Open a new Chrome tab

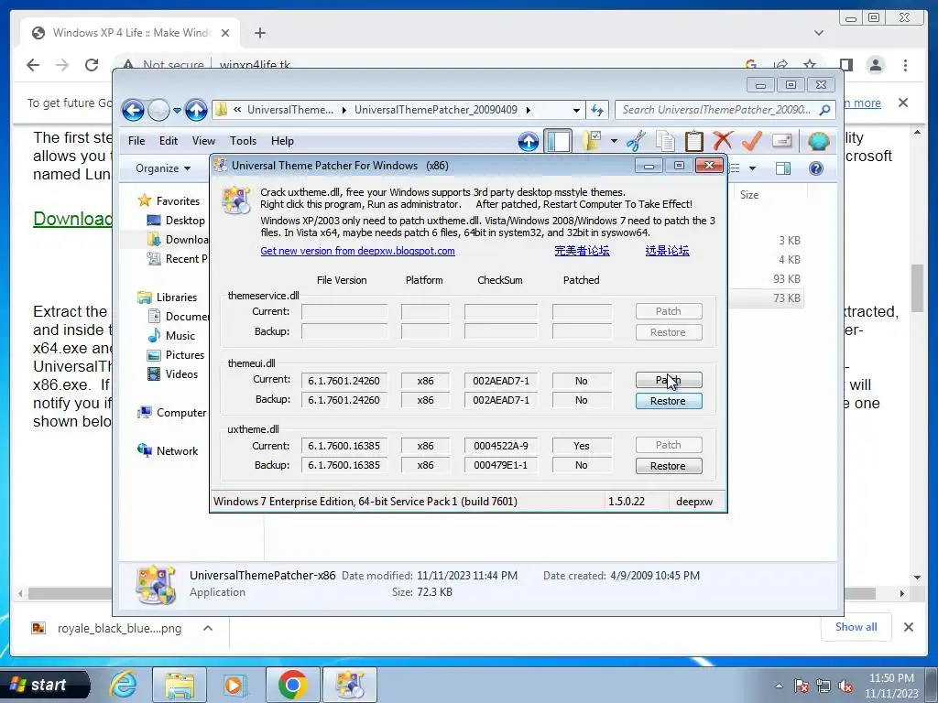click(x=259, y=33)
